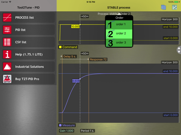This screenshot has height=135, width=181.
Task: Tap purple start 0.000 value
Action: tap(170, 115)
